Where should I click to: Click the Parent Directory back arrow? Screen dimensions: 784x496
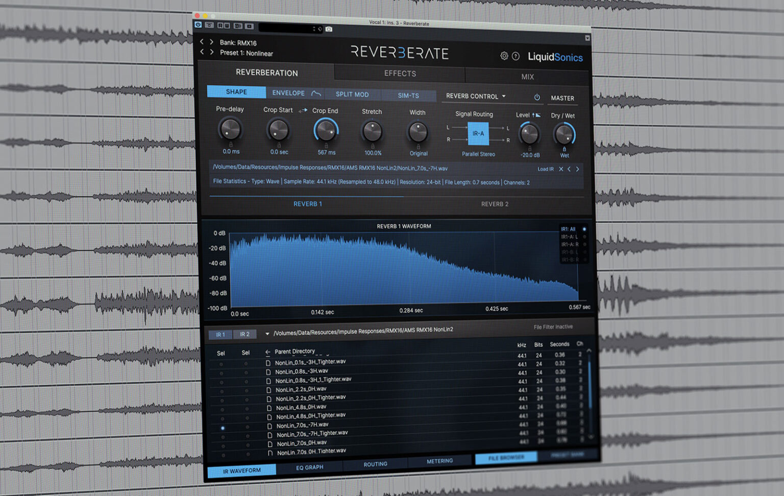tap(267, 352)
